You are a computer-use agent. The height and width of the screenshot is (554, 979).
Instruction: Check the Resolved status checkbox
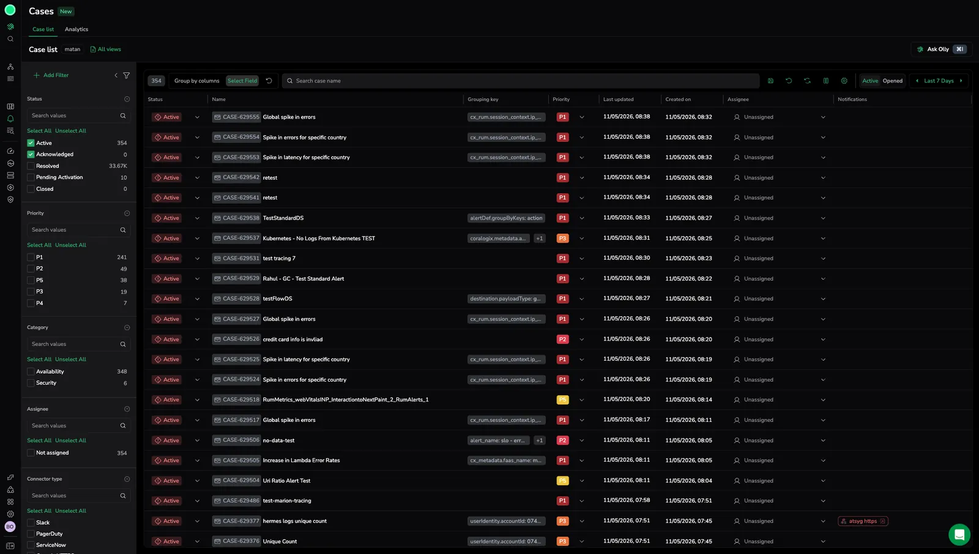(x=31, y=166)
